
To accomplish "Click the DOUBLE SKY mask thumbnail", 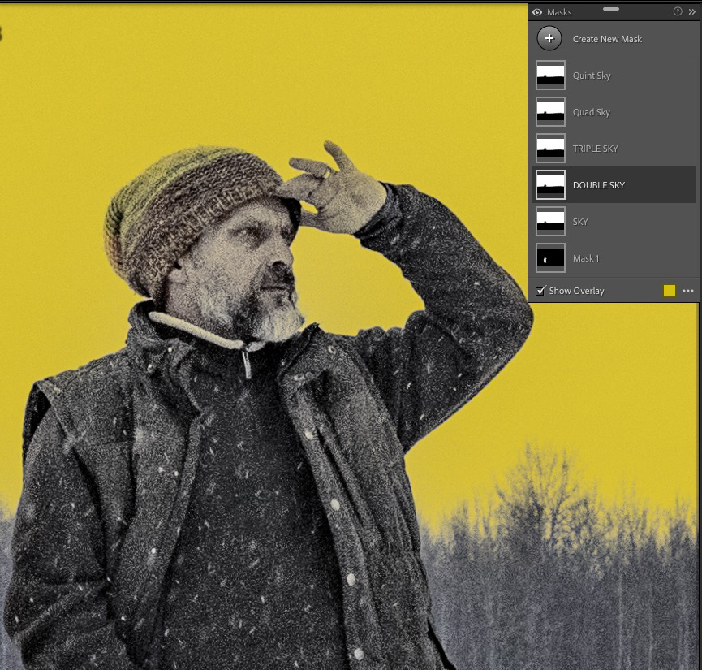I will 550,184.
